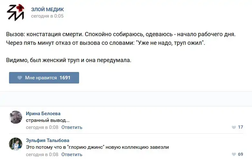Image resolution: width=252 pixels, height=159 pixels.
Task: Click the line "Видимо, был женский труп"
Action: pyautogui.click(x=69, y=60)
